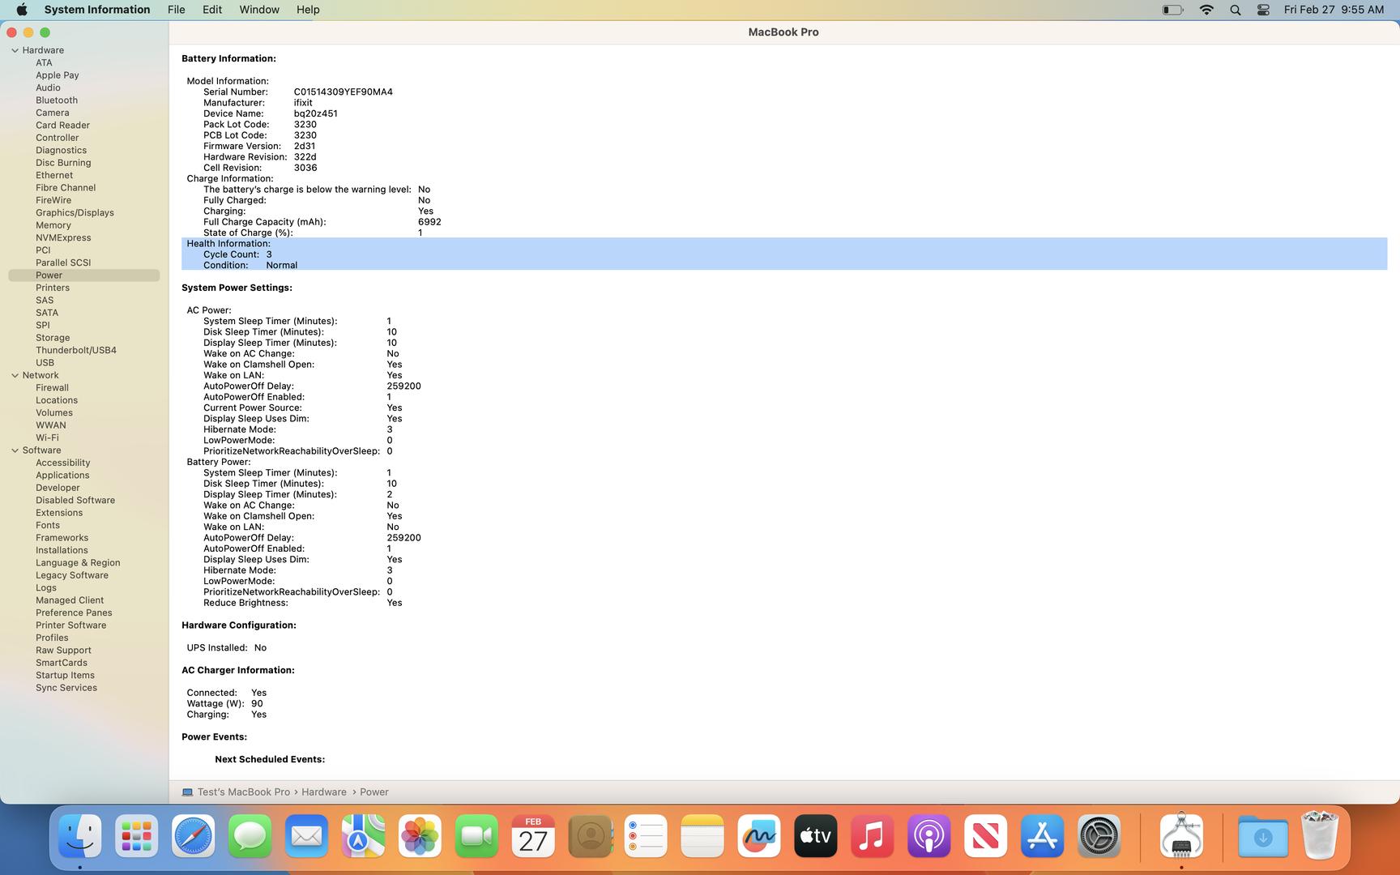Click the Podcasts dock icon
1400x875 pixels.
pos(928,836)
